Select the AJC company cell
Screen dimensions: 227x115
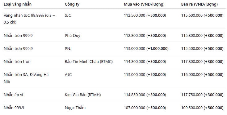(68, 75)
